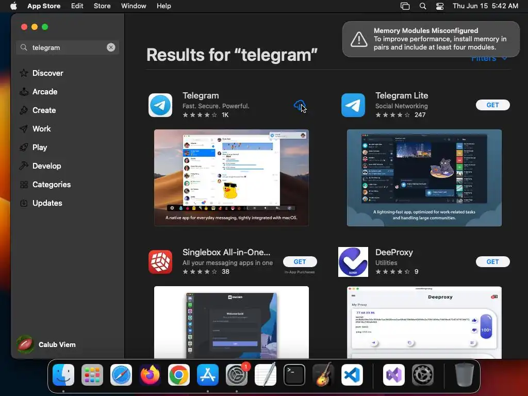Launch Firefox from the Dock

tap(150, 375)
